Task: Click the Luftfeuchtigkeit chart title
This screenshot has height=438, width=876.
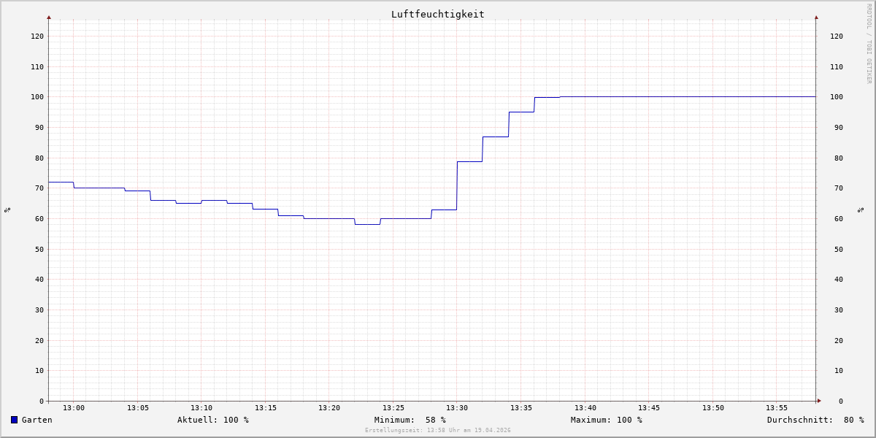Action: pos(437,14)
